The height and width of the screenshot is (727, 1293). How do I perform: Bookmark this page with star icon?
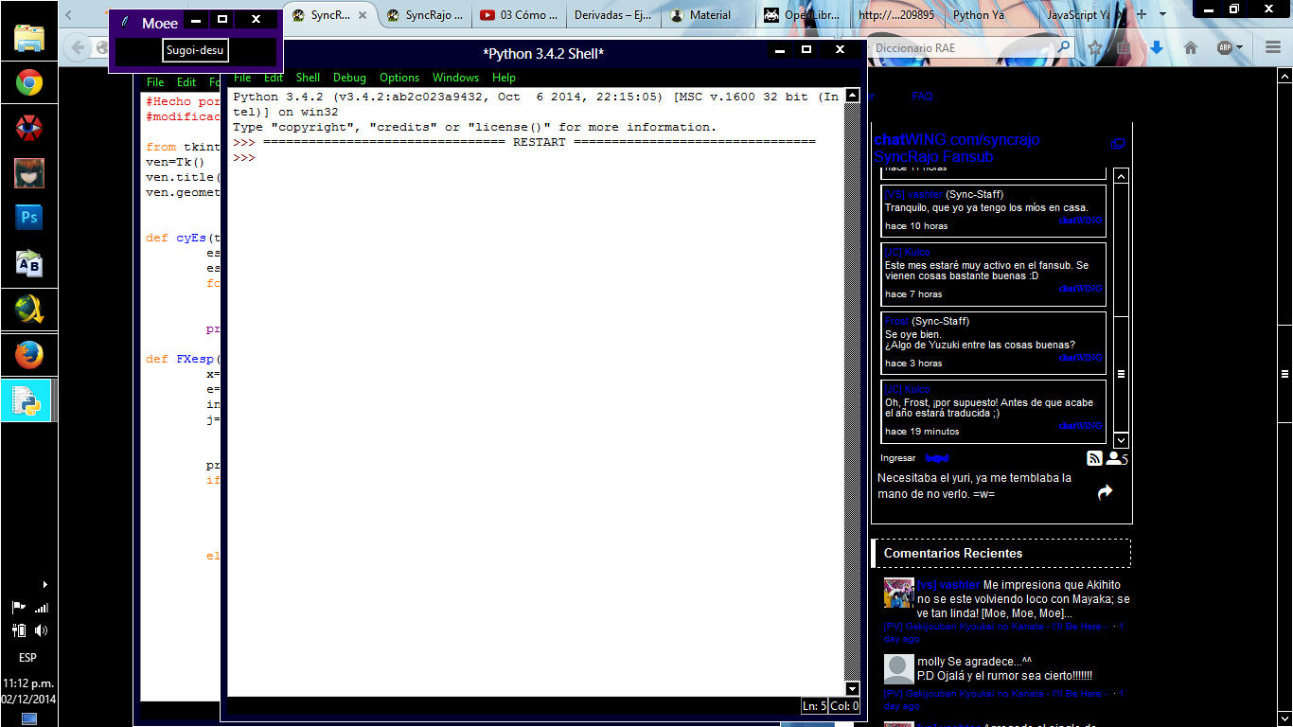point(1095,47)
